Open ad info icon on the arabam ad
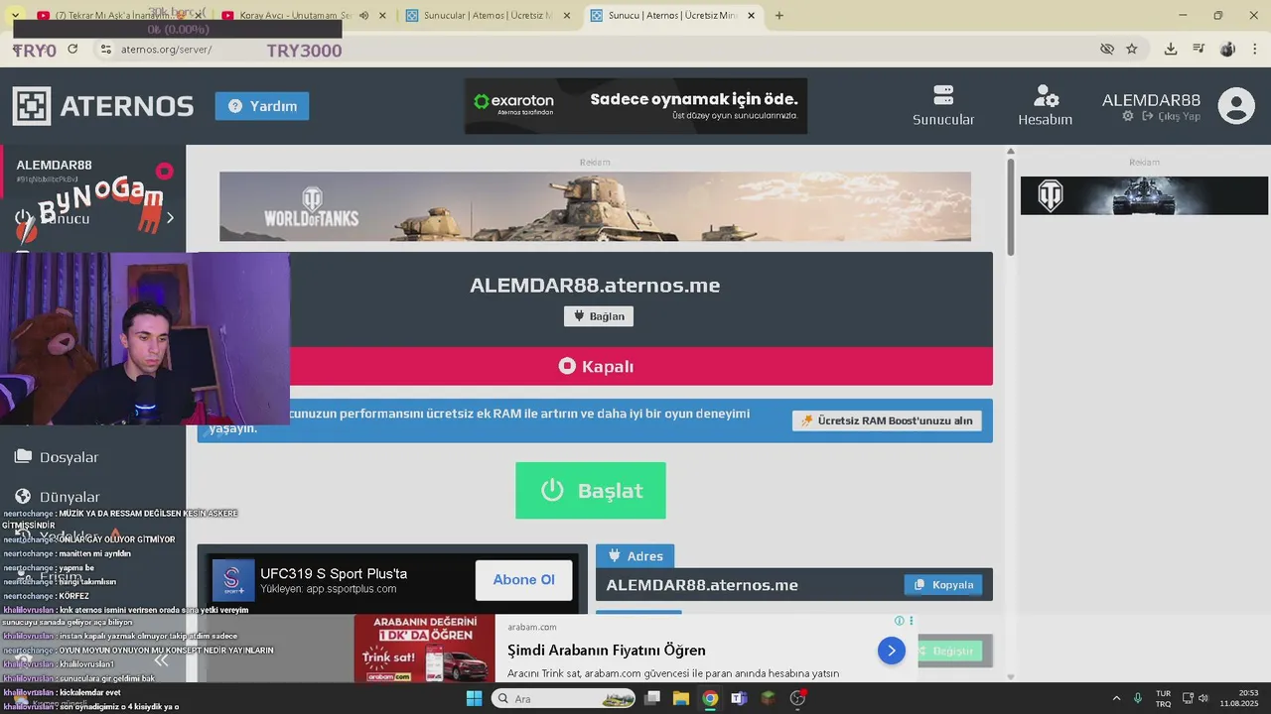Screen dimensions: 1271x714 tap(900, 621)
